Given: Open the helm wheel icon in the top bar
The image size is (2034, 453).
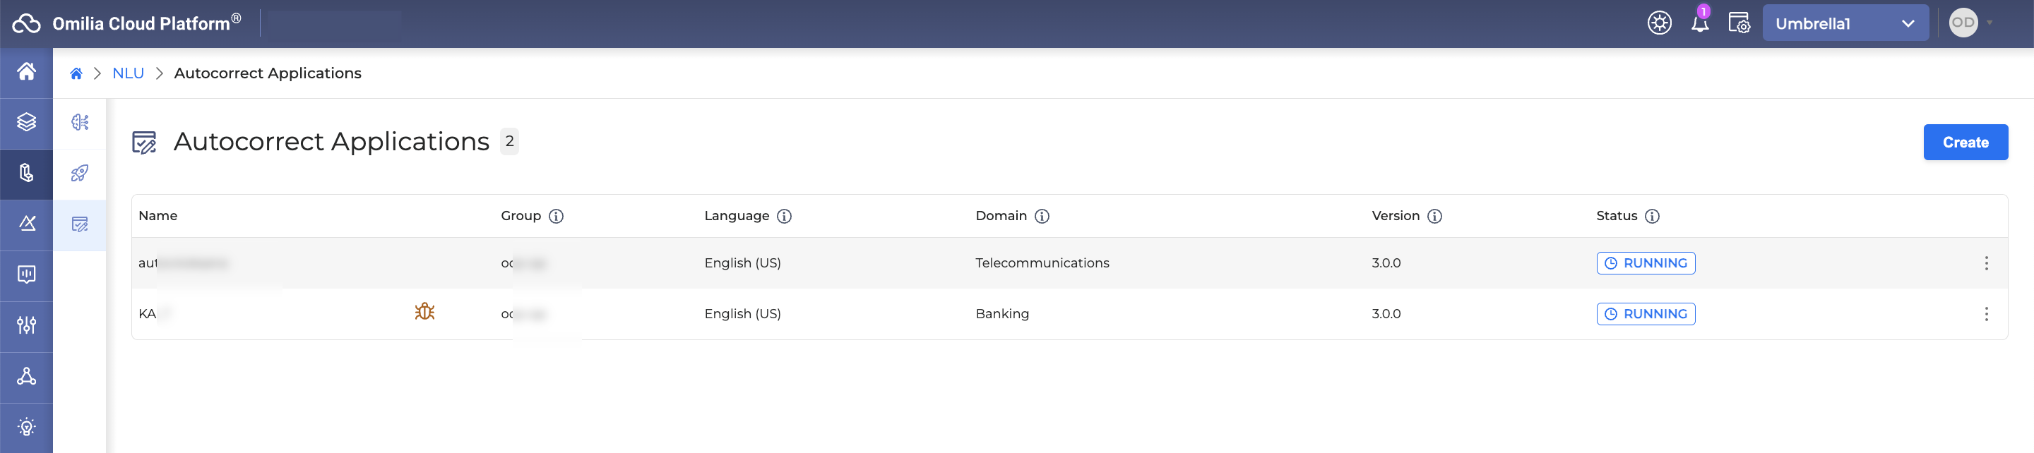Looking at the screenshot, I should click(1659, 24).
